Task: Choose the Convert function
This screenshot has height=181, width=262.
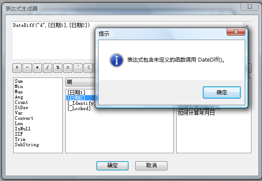Action: click(24, 118)
